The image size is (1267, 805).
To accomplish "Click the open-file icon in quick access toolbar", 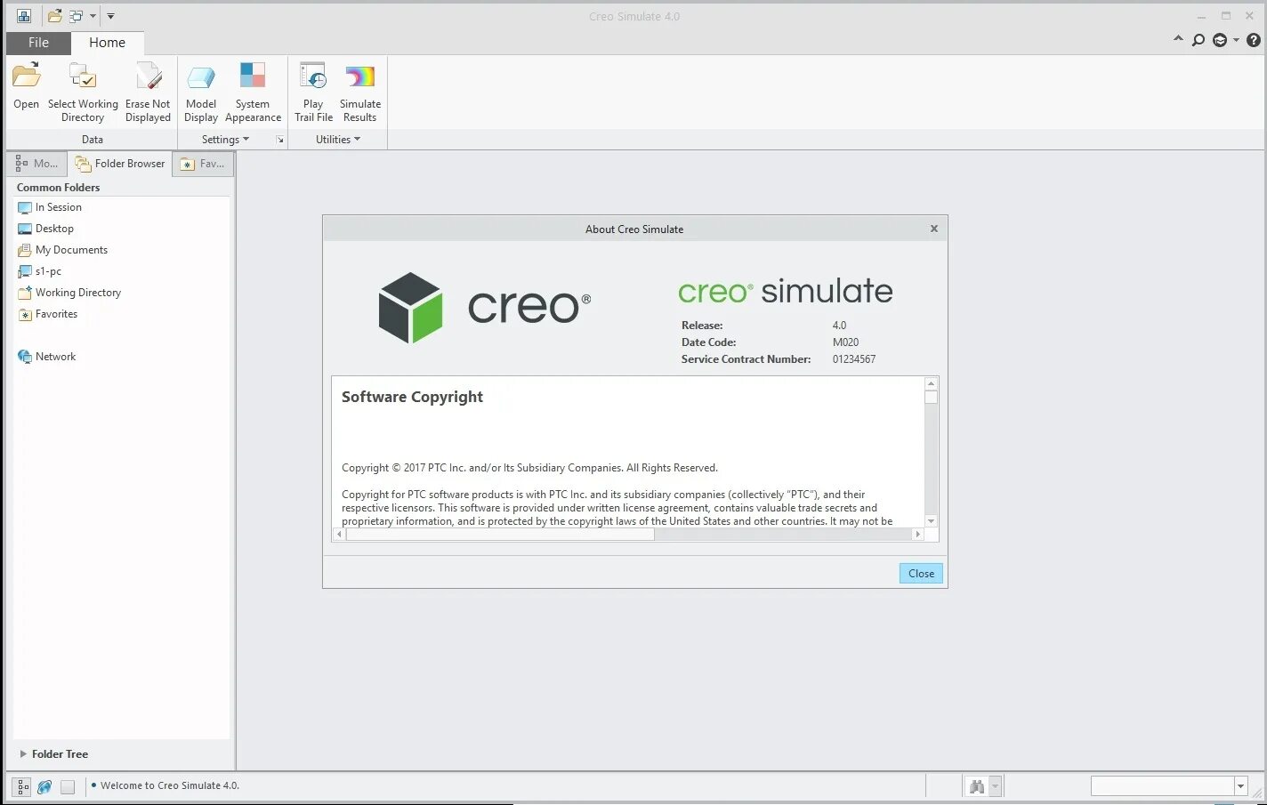I will [x=54, y=15].
